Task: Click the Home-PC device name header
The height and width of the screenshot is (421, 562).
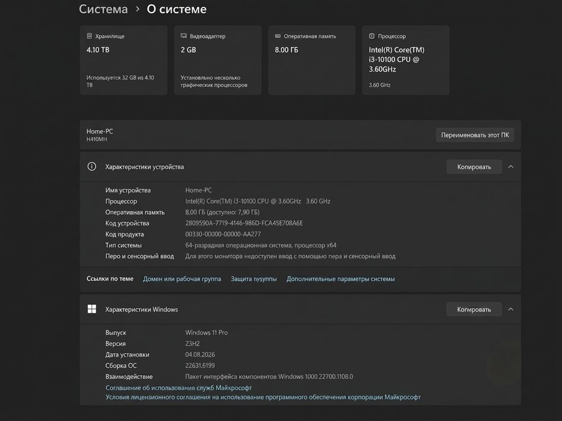Action: (x=99, y=131)
